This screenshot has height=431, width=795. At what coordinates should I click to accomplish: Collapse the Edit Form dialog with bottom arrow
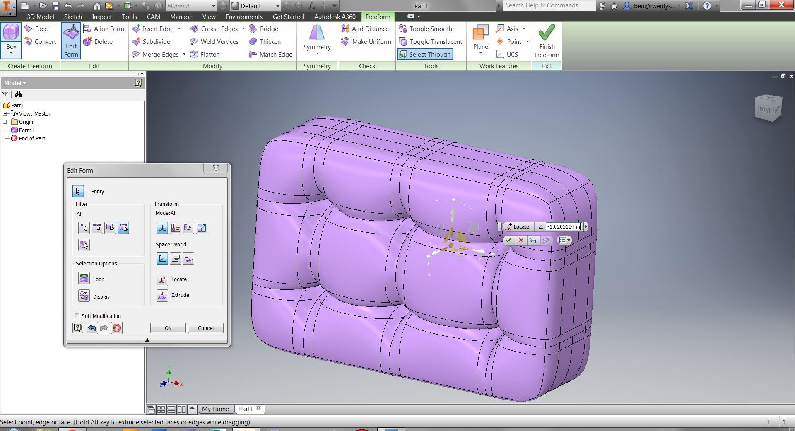point(147,340)
